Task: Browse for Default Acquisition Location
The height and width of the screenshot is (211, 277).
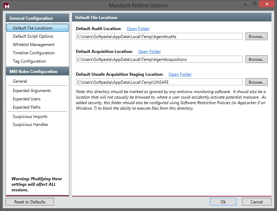Action: point(257,59)
